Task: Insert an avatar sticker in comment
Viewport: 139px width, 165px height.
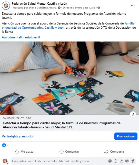Action: (110, 161)
